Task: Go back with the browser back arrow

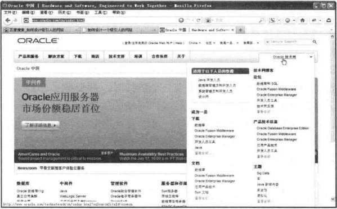Action: coord(8,20)
